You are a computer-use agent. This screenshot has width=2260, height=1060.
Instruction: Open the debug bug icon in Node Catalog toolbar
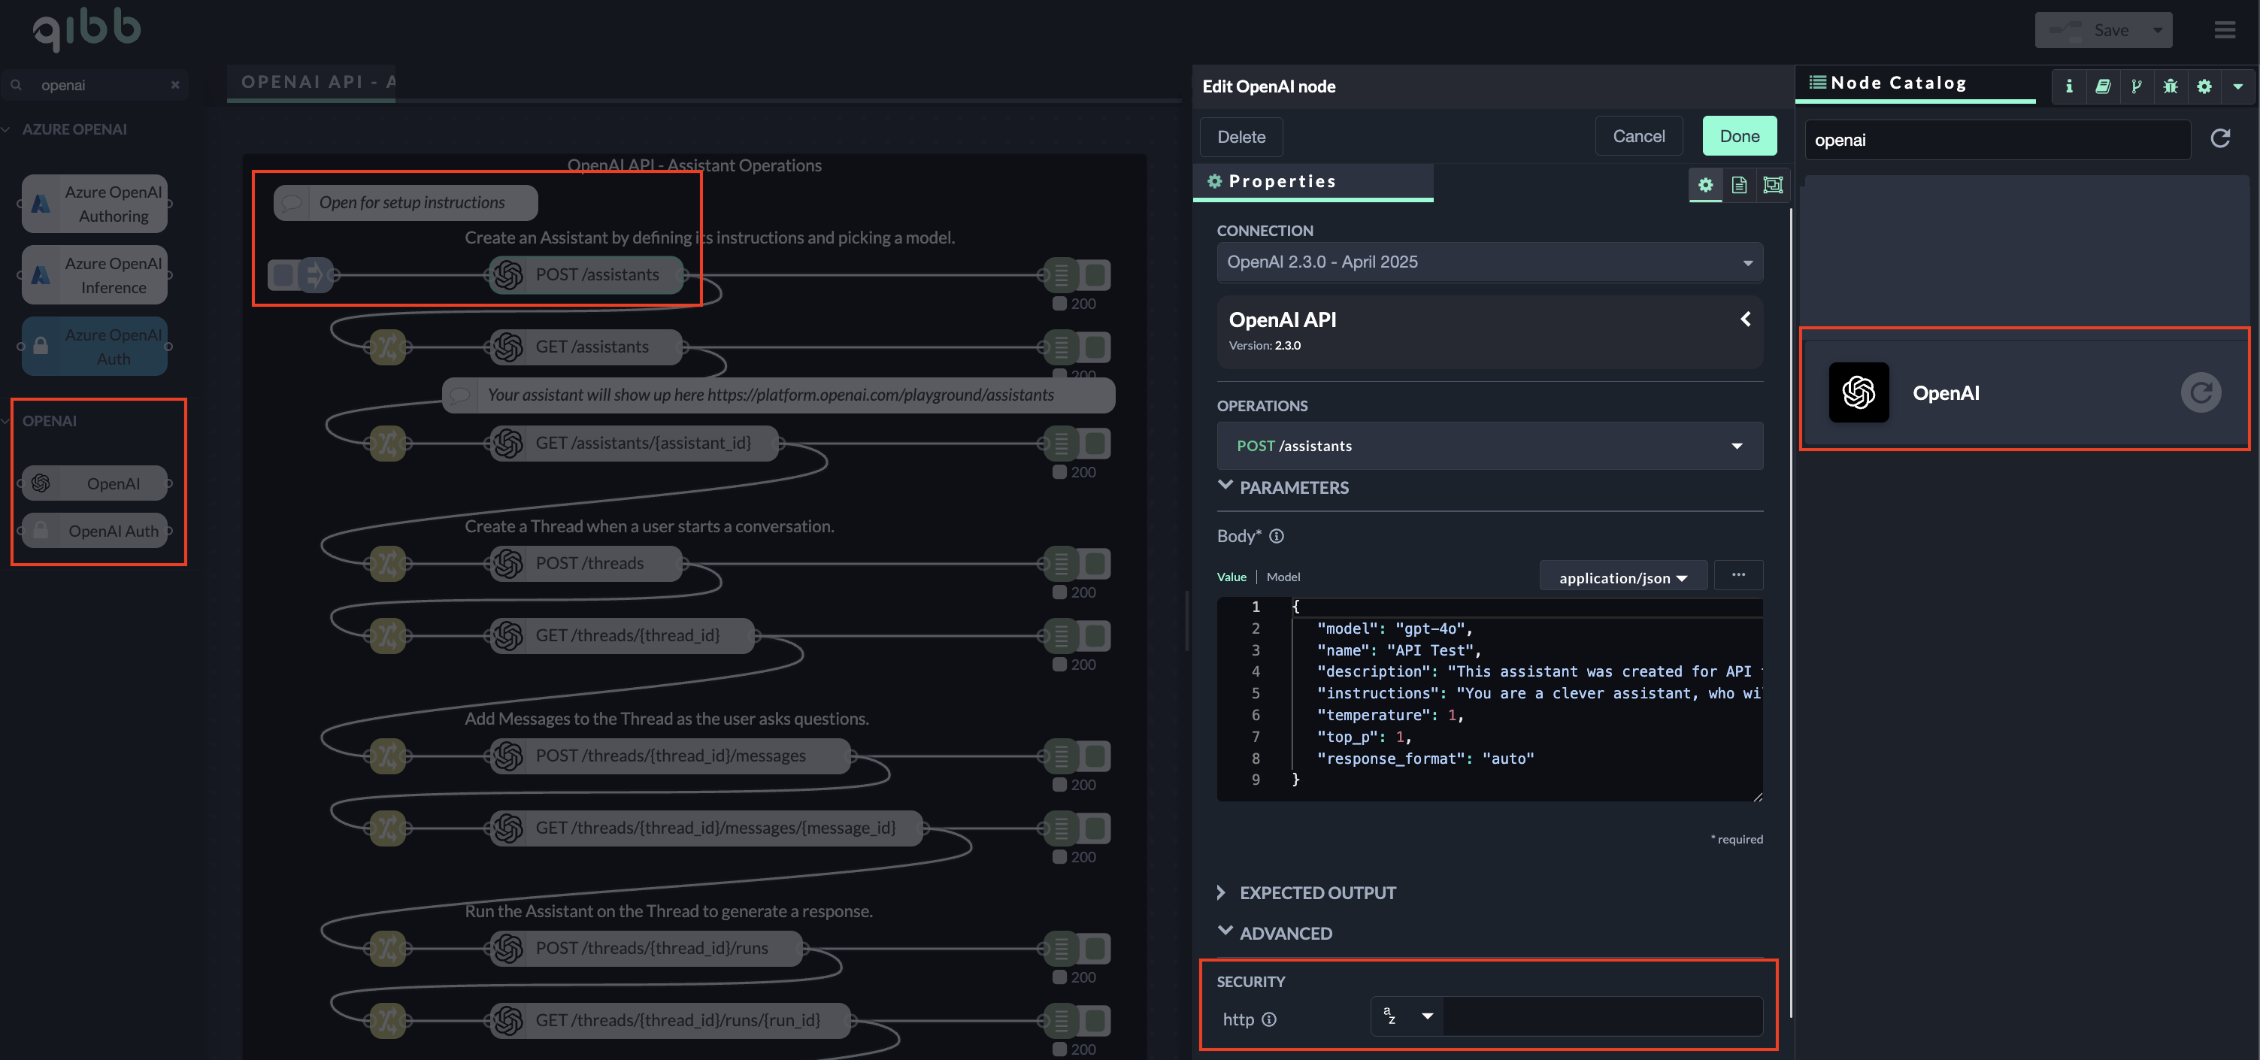(x=2171, y=86)
